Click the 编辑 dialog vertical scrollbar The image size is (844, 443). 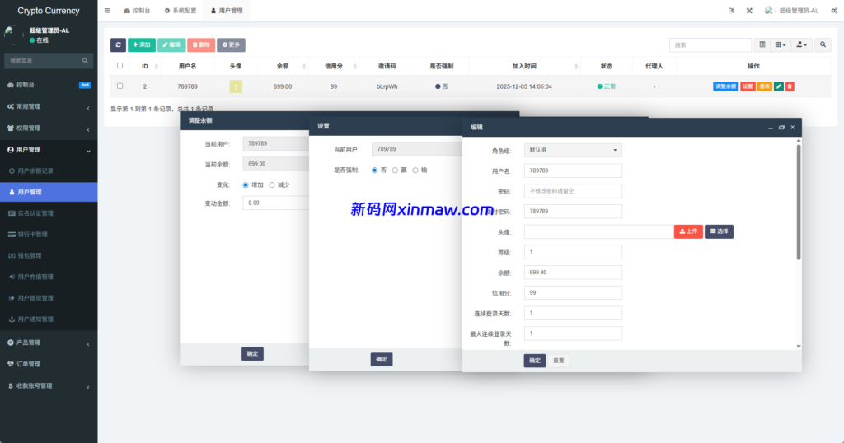(798, 202)
